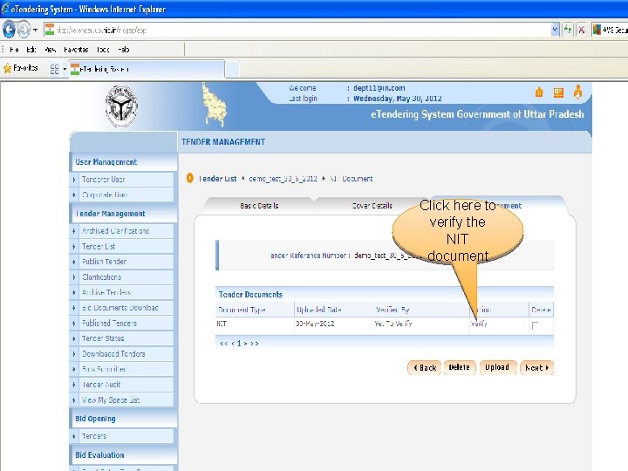Click the 'NIT' document type cell

click(x=222, y=324)
